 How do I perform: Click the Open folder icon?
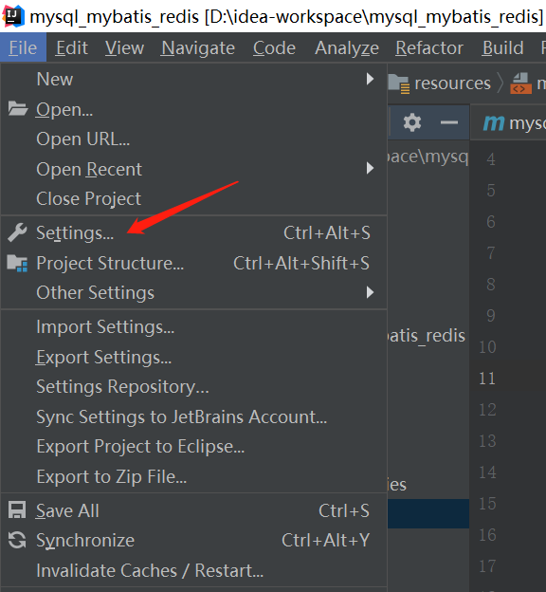(18, 109)
